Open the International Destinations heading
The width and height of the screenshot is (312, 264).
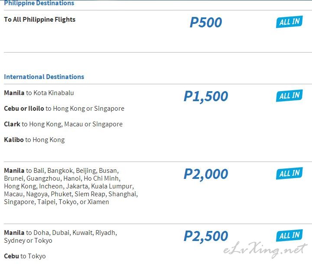click(44, 77)
